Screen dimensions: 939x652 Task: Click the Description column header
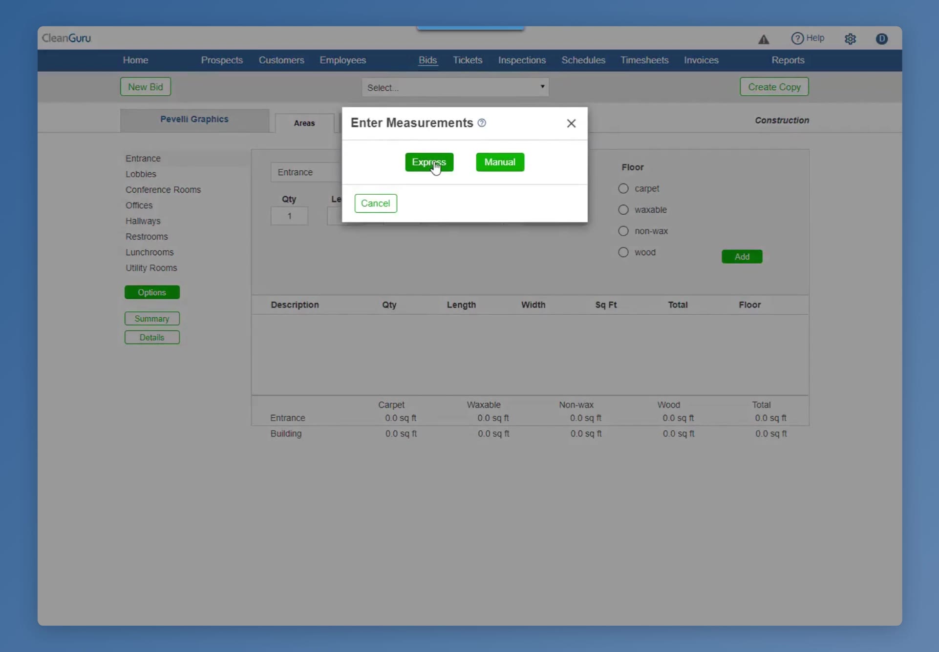coord(295,305)
